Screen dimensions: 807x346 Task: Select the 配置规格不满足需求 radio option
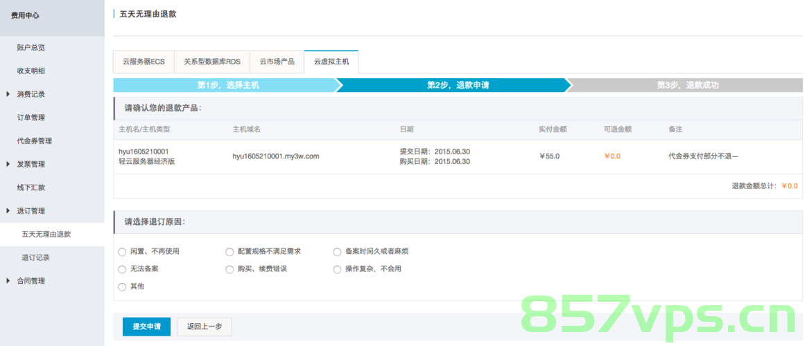[x=229, y=252]
